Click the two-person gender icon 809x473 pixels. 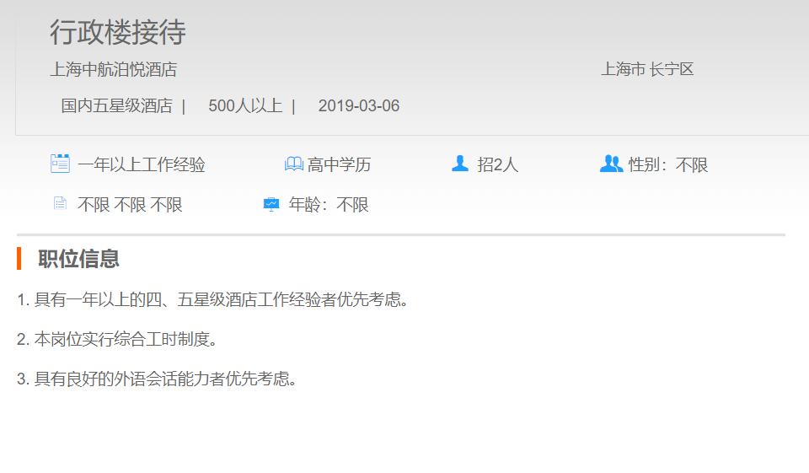tap(611, 164)
